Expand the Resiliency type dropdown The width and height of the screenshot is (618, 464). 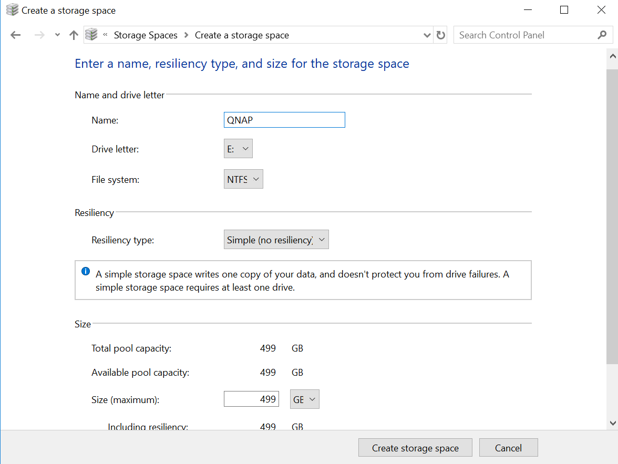pos(276,240)
